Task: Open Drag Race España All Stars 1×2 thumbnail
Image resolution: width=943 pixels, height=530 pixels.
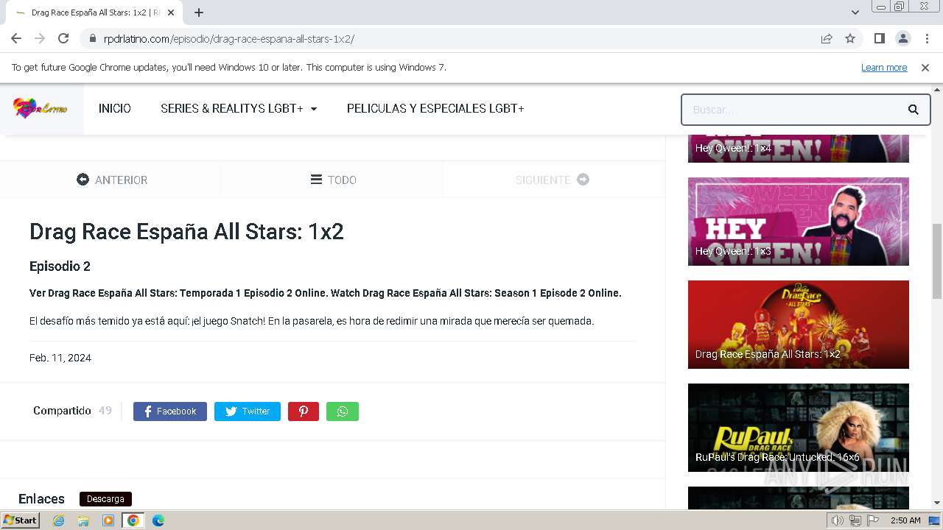Action: coord(799,325)
